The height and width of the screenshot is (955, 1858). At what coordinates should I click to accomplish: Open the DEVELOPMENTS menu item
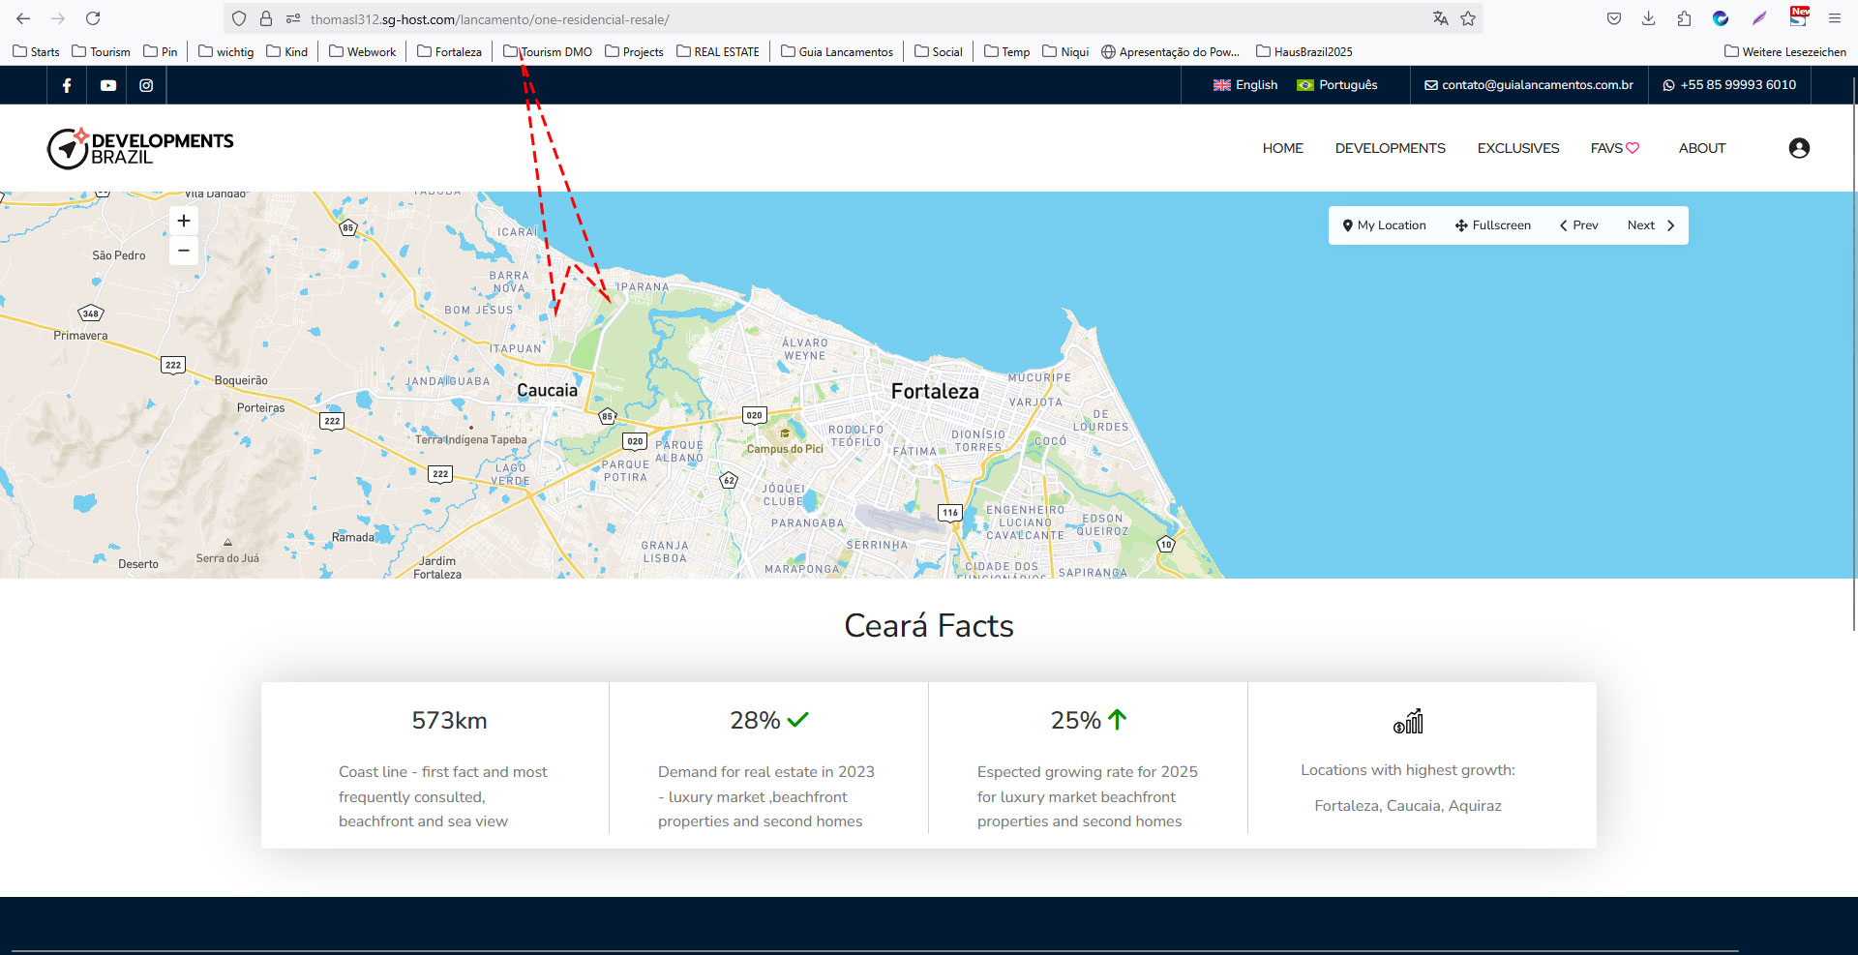pyautogui.click(x=1390, y=148)
